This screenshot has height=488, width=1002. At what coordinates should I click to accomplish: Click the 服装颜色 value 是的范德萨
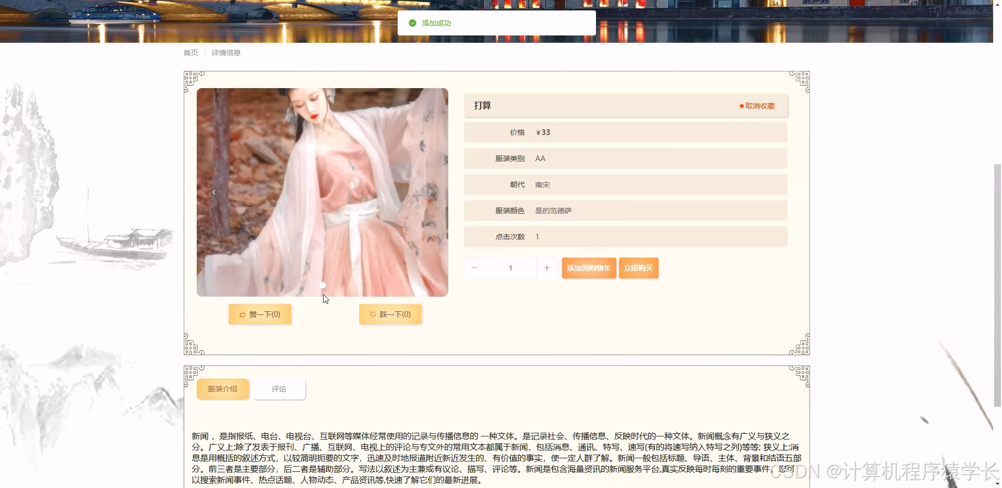pos(553,211)
